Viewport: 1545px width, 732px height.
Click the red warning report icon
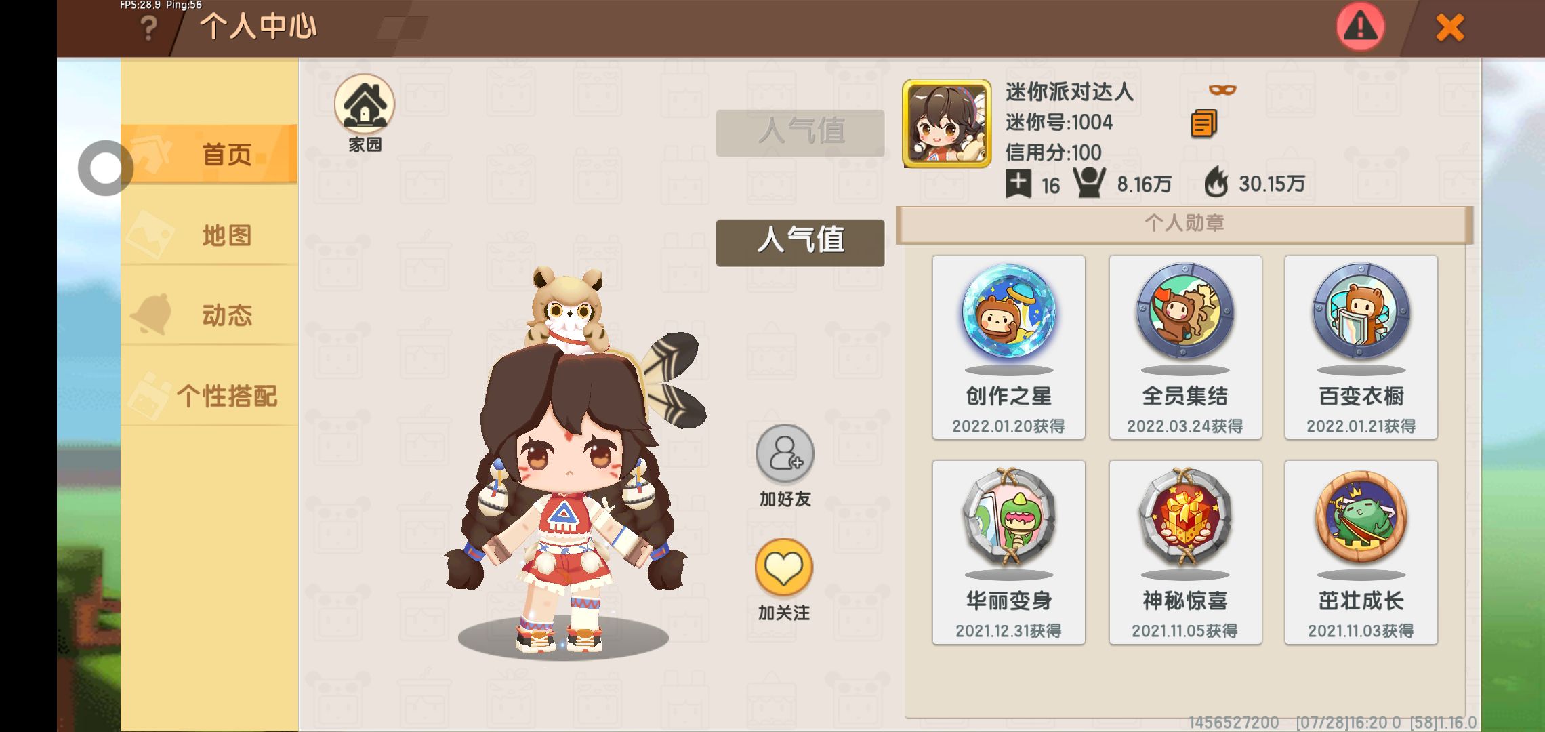click(x=1360, y=26)
